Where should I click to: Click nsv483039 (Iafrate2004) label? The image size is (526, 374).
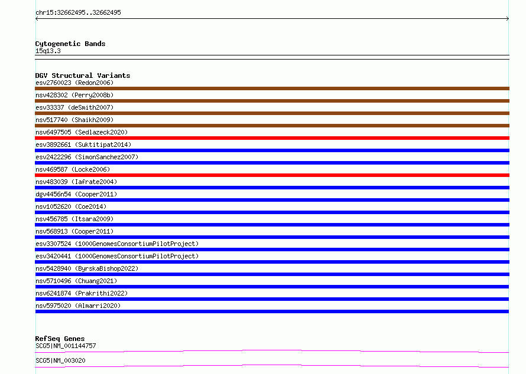click(x=76, y=182)
